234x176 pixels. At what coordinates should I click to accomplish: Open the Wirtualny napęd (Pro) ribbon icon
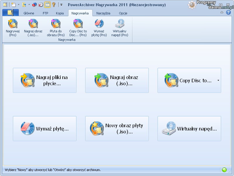120,24
